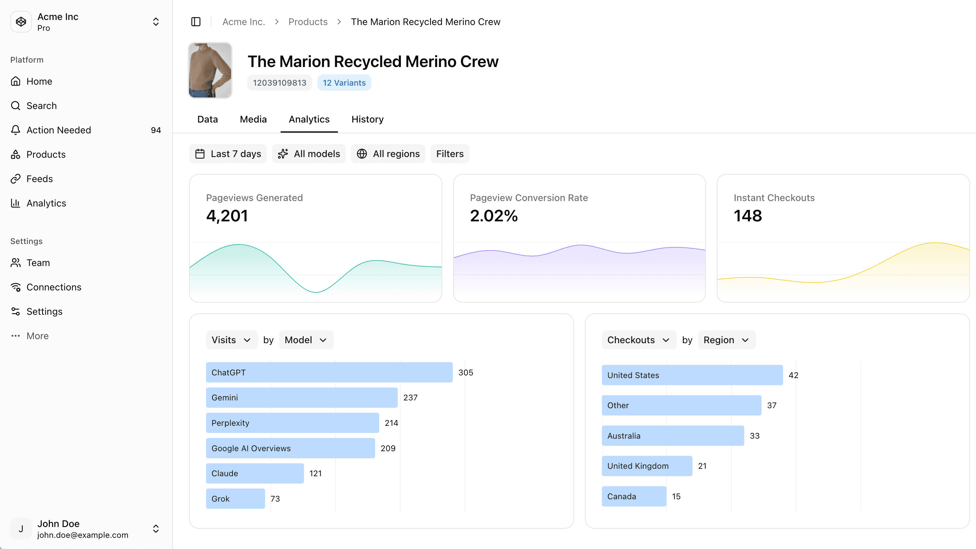
Task: Expand the workspace switcher chevrons
Action: pos(156,22)
